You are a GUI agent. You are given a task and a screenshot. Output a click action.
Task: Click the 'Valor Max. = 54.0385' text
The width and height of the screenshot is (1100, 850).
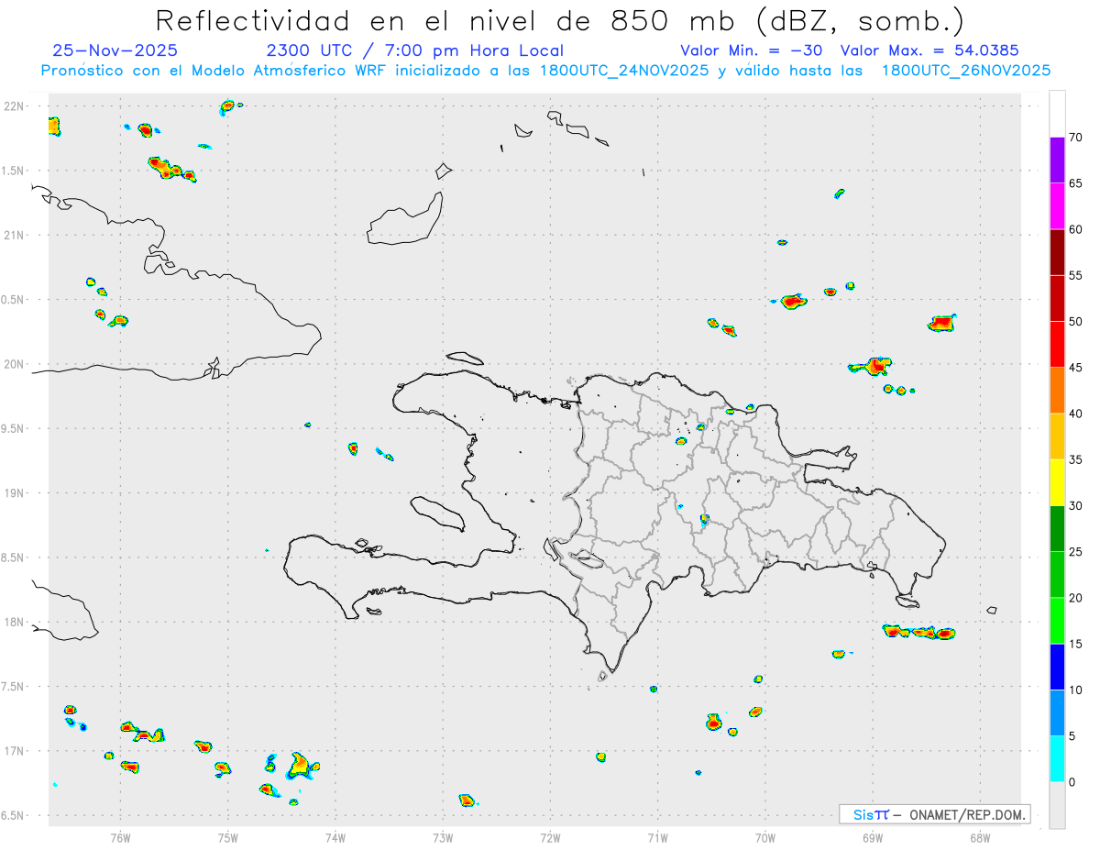click(x=929, y=50)
